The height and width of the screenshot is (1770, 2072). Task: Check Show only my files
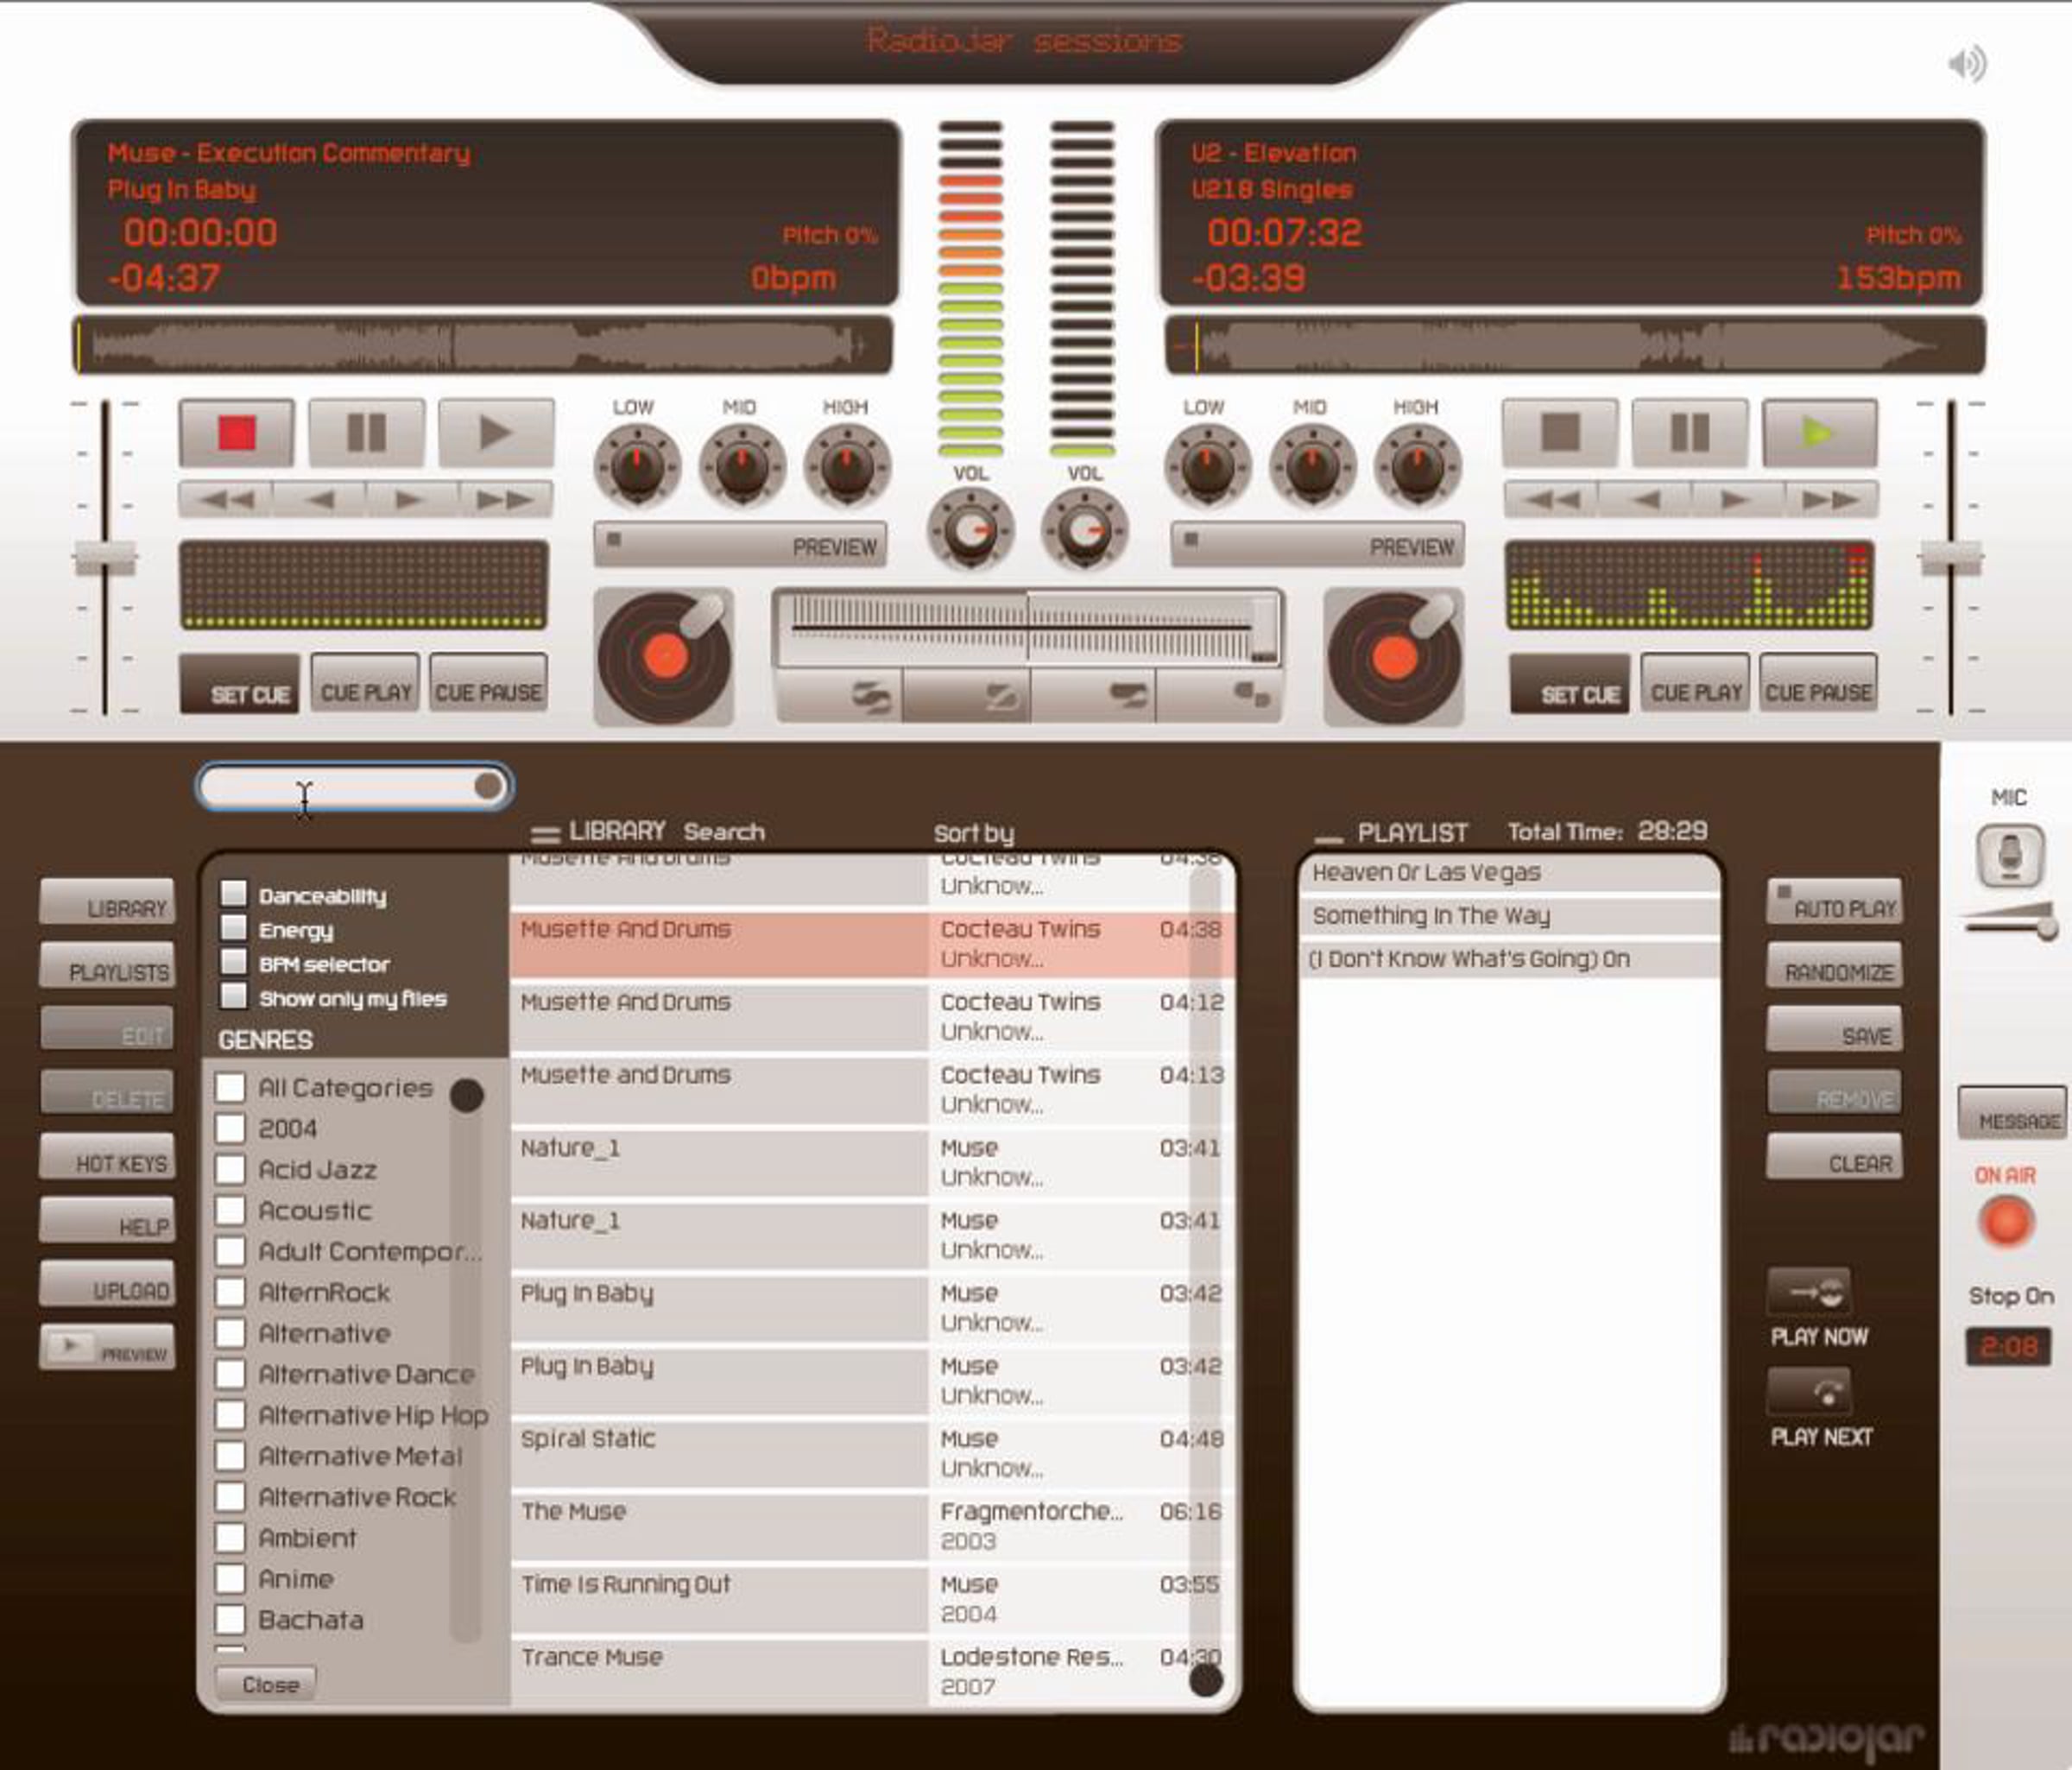(234, 996)
